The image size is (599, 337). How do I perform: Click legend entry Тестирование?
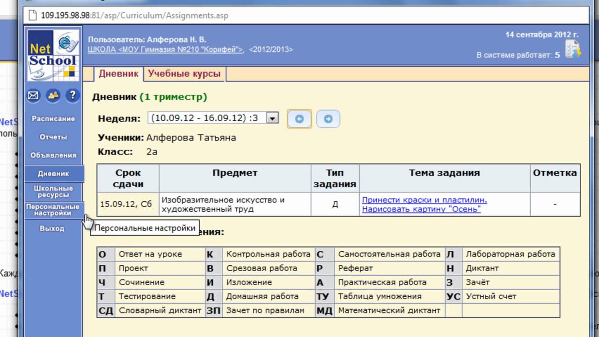[x=147, y=296]
